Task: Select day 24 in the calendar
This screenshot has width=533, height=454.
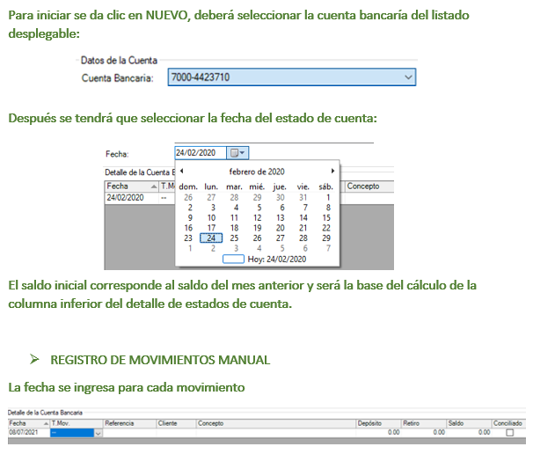Action: [x=211, y=238]
